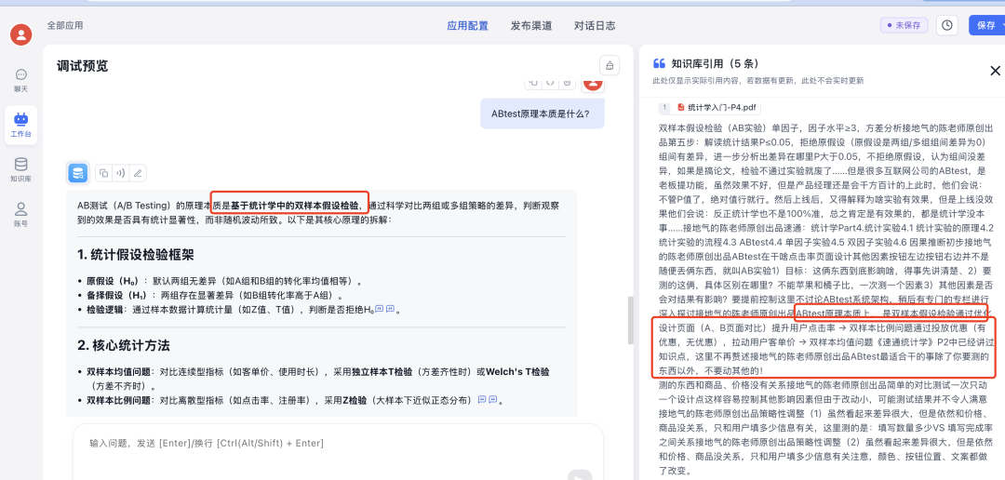Open the 统计学入门-P4.pdf source file

720,107
